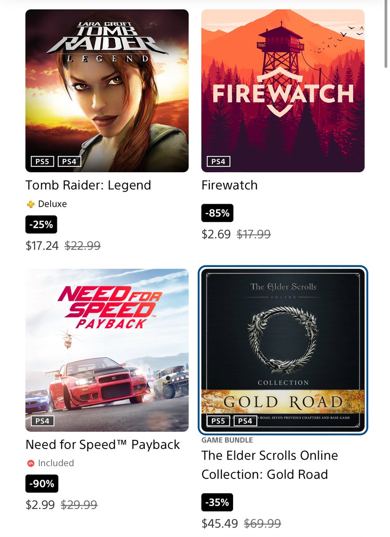Open the Elder Scrolls Online Gold Road cover

point(283,350)
